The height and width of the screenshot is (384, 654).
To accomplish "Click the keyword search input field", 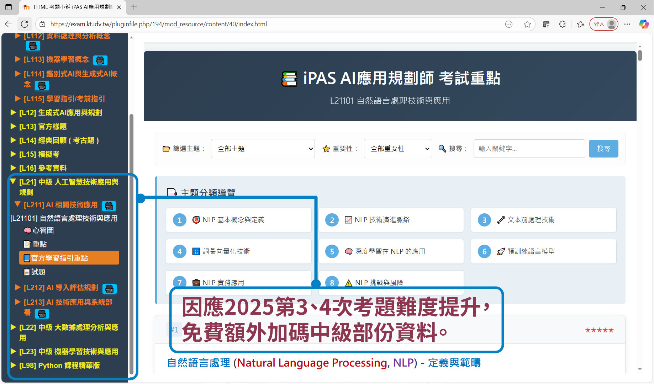I will 529,149.
